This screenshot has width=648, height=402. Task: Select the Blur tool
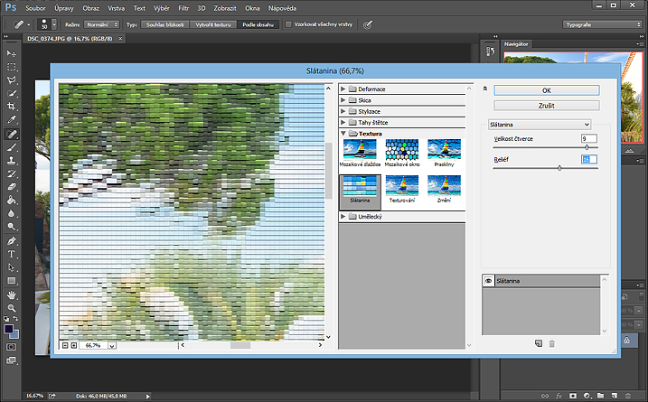point(11,213)
